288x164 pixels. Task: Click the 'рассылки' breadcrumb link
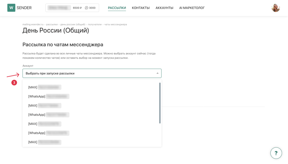click(x=52, y=24)
